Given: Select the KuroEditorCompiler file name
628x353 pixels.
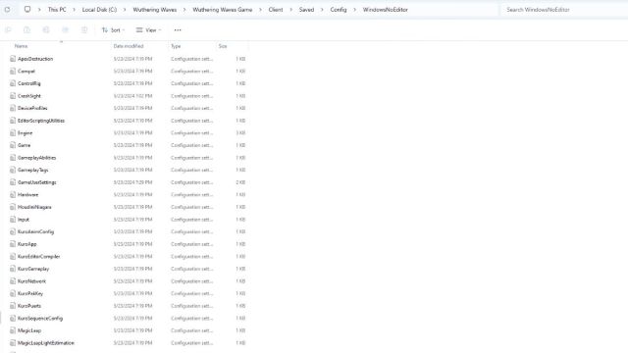Looking at the screenshot, I should (x=39, y=257).
